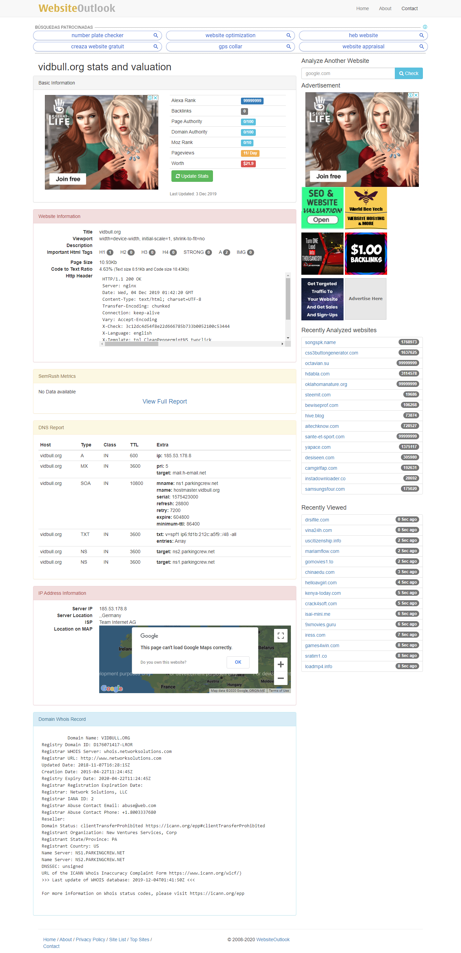Focus the google.com website input field
This screenshot has width=461, height=953.
click(x=348, y=73)
